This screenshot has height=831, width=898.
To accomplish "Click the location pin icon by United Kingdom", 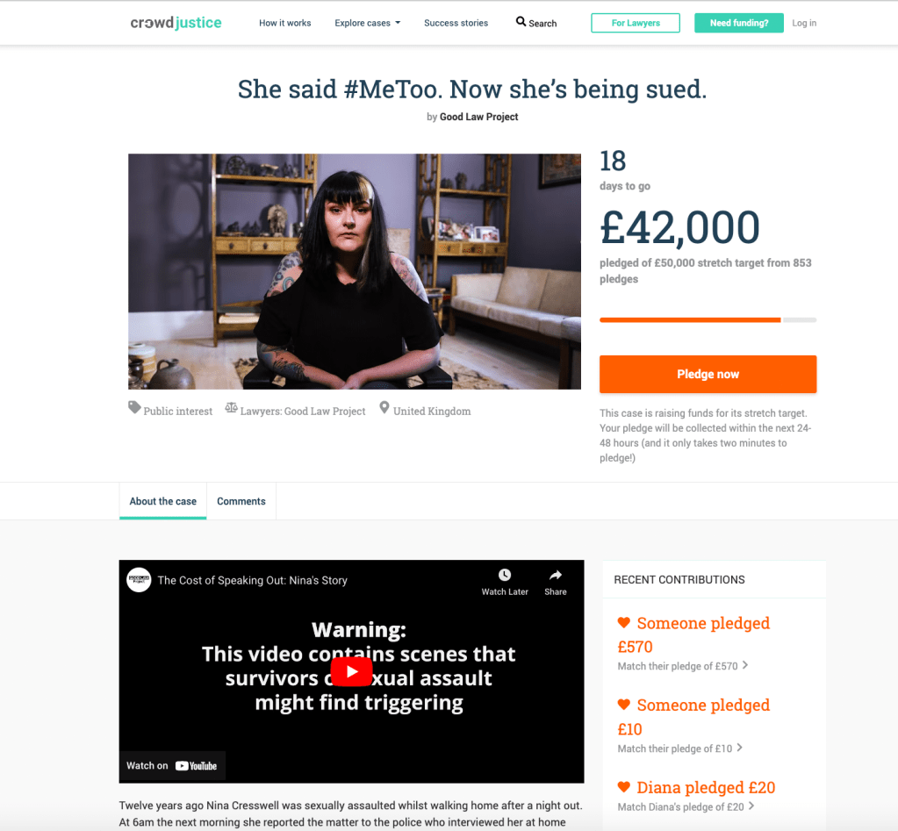I will point(384,407).
